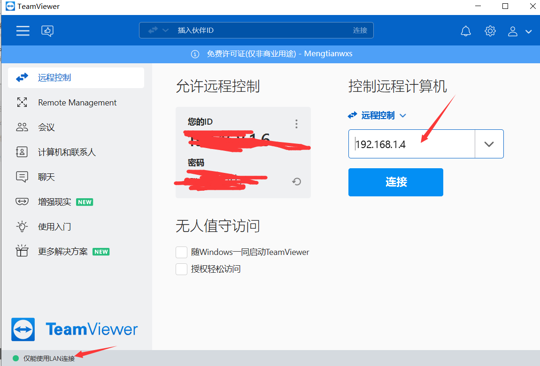The height and width of the screenshot is (366, 540).
Task: Open the 会议 section
Action: (76, 127)
